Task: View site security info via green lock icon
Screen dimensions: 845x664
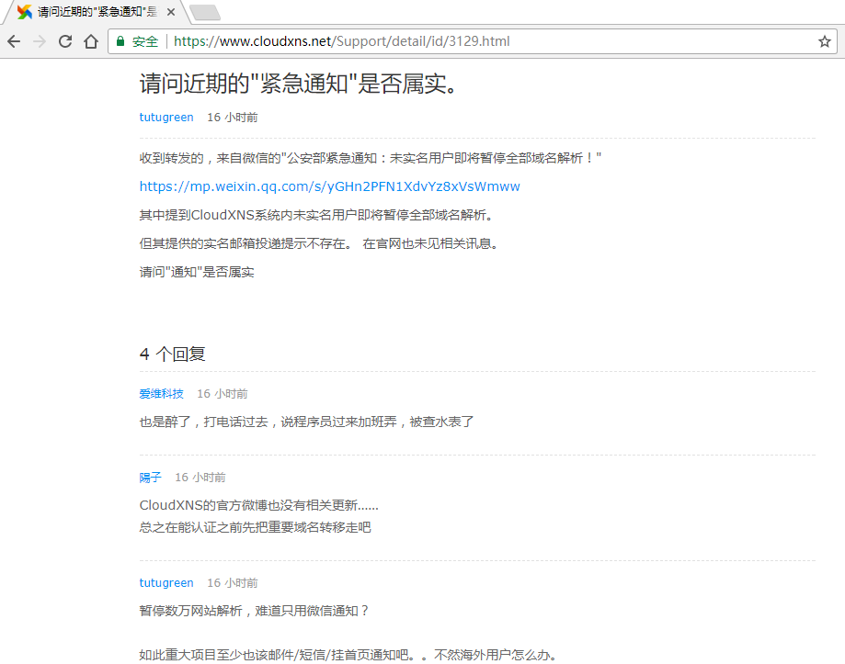Action: pyautogui.click(x=120, y=41)
